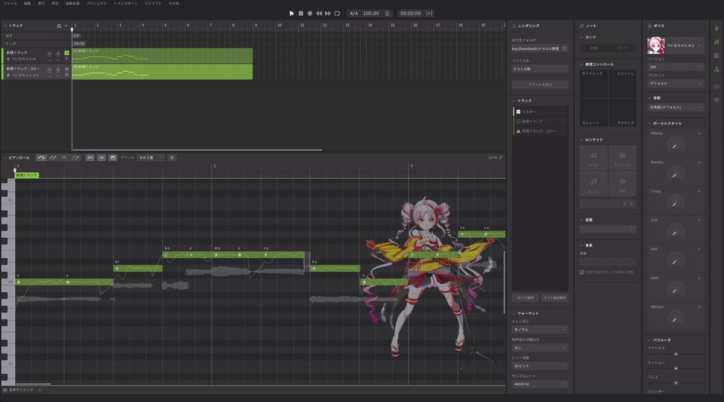Mute the first 新規トラック track

point(66,53)
